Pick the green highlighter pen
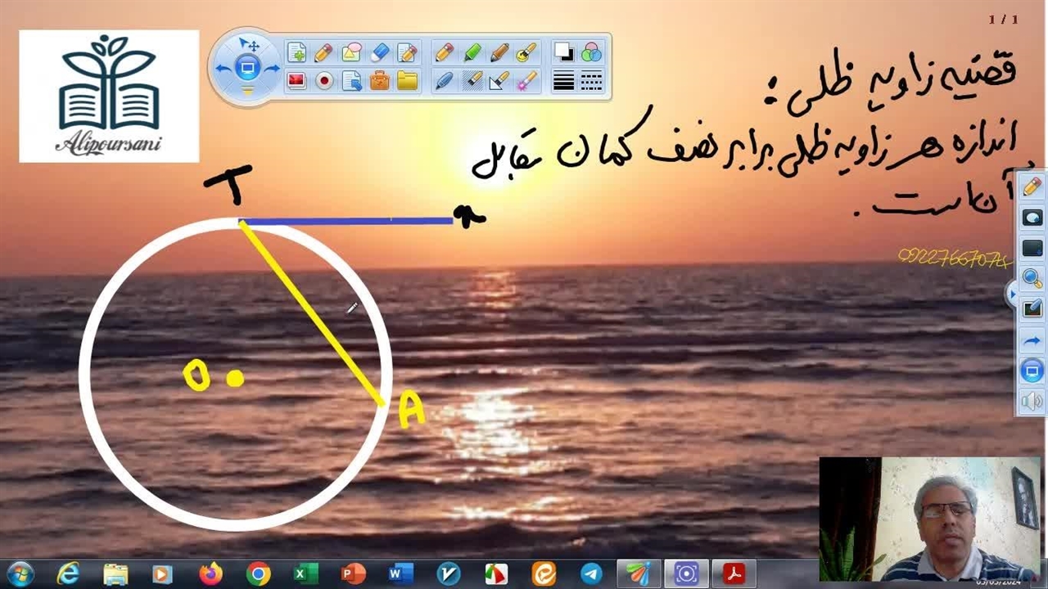This screenshot has width=1048, height=589. (x=472, y=53)
